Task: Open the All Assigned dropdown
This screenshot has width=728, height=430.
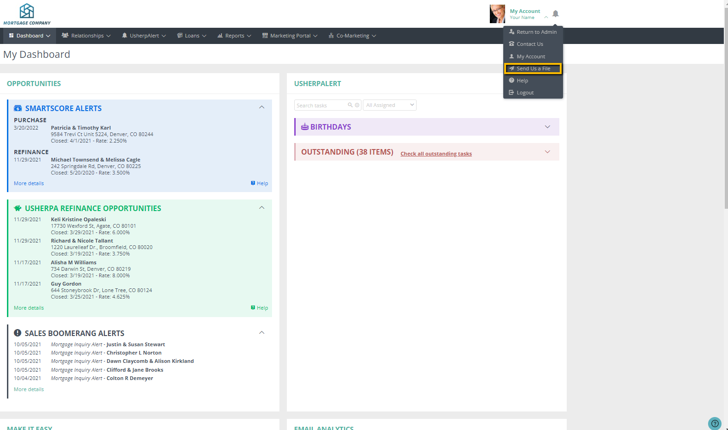Action: pos(389,105)
